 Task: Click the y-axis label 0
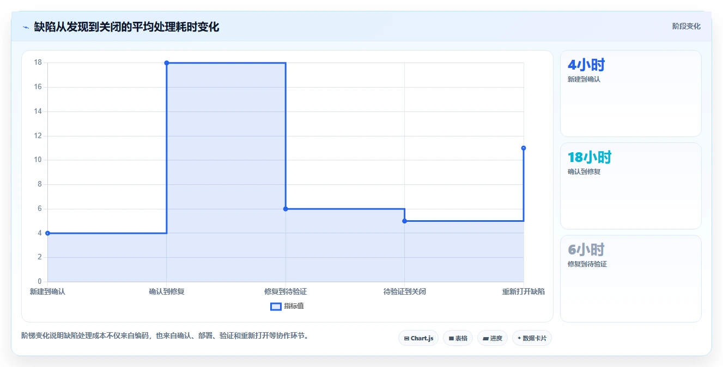[40, 282]
